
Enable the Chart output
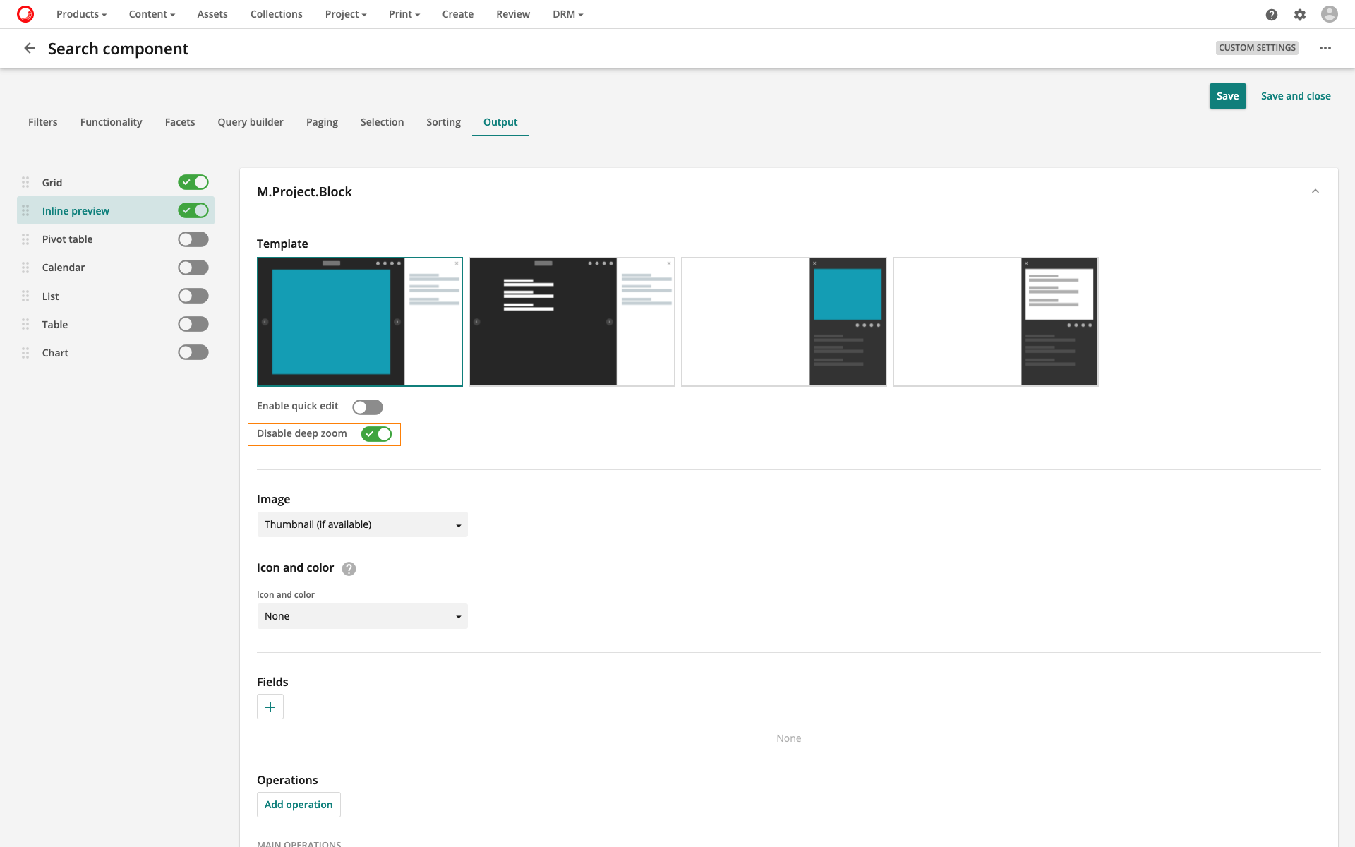coord(193,352)
